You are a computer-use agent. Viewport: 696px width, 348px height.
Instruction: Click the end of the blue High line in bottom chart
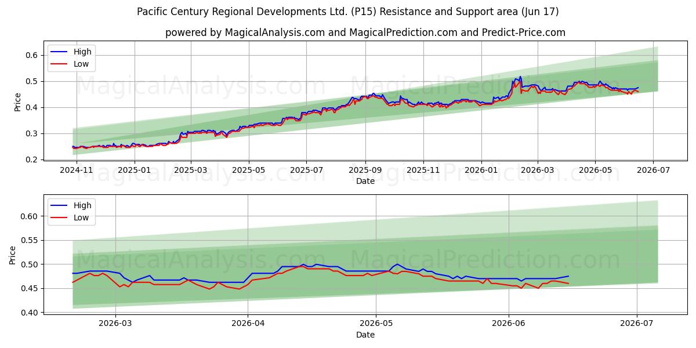coord(568,276)
